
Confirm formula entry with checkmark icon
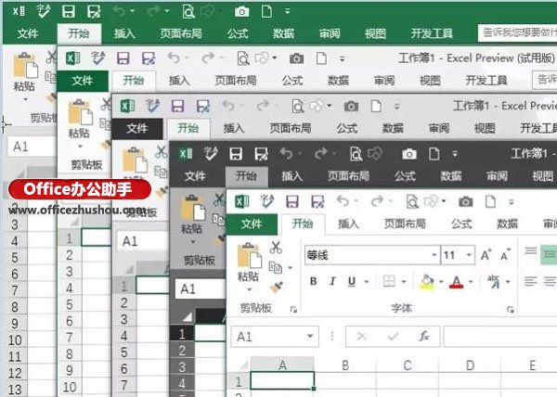coord(394,336)
